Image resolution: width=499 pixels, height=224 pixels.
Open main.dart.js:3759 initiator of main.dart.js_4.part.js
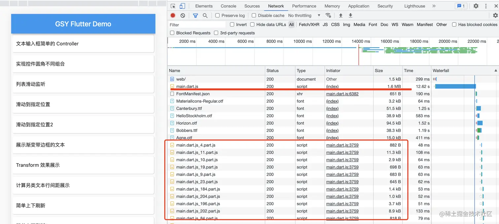pos(342,145)
